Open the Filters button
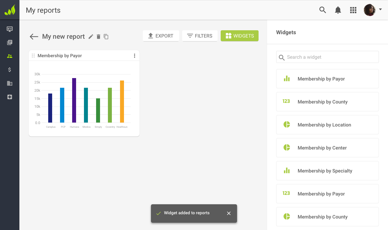 point(199,36)
